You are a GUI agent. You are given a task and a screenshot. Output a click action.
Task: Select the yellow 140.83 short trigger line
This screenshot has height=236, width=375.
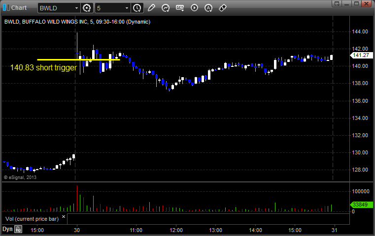pos(78,59)
